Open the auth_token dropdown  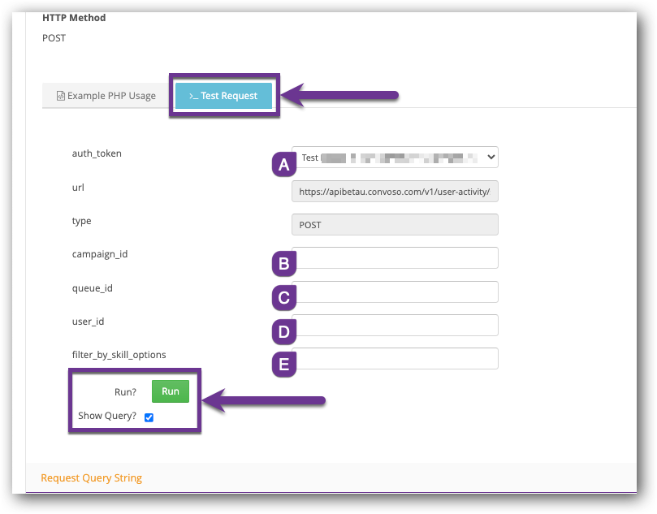coord(395,158)
